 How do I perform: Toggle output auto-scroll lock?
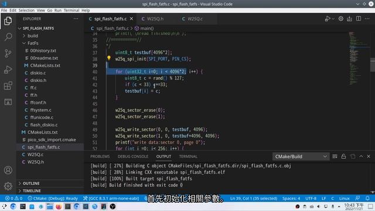tap(343, 156)
